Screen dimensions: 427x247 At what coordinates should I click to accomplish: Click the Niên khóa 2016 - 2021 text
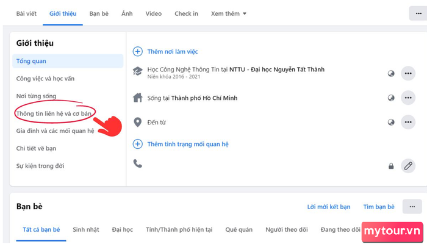click(174, 77)
